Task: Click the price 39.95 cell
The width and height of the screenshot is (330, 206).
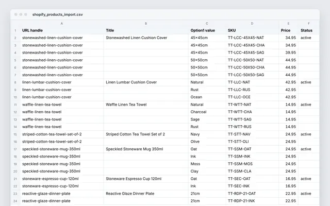Action: pos(288,53)
